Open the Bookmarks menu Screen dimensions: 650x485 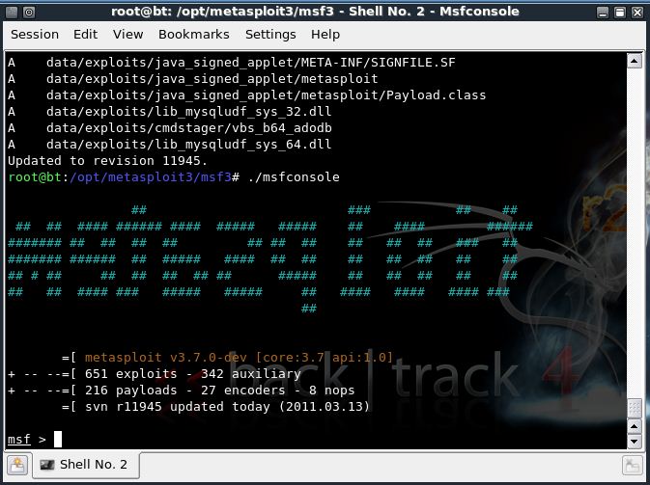click(x=194, y=35)
